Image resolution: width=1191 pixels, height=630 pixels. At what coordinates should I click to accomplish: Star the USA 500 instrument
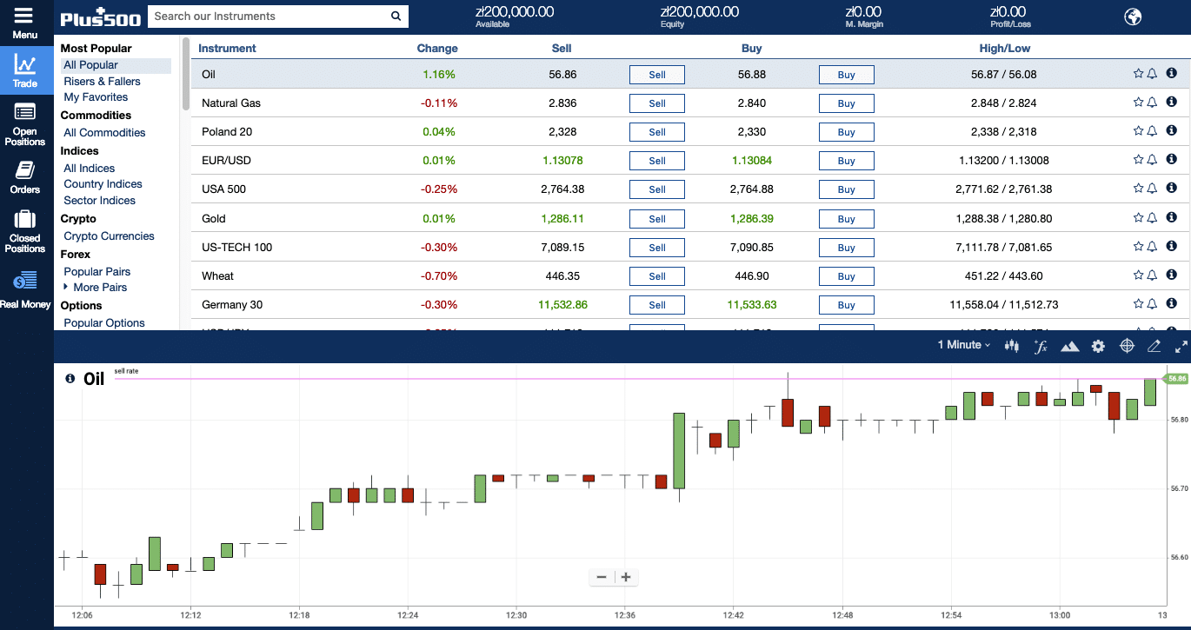[1138, 189]
